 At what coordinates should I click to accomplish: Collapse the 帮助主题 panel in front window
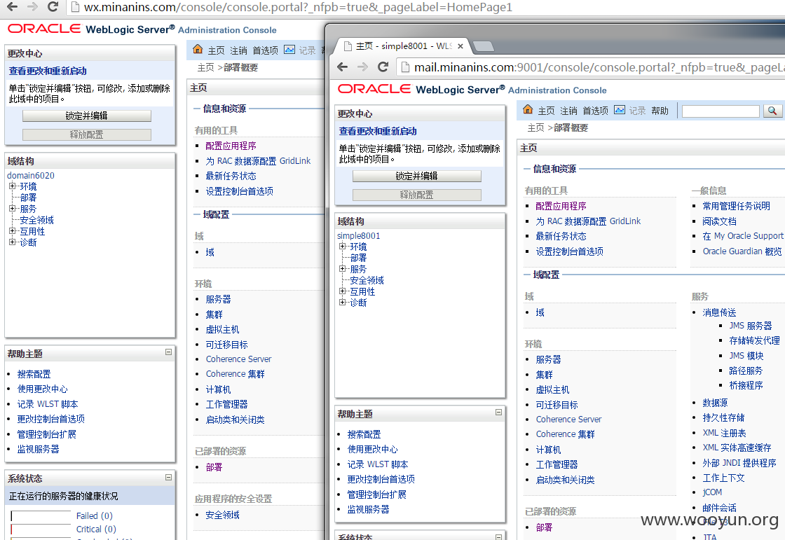pos(498,412)
